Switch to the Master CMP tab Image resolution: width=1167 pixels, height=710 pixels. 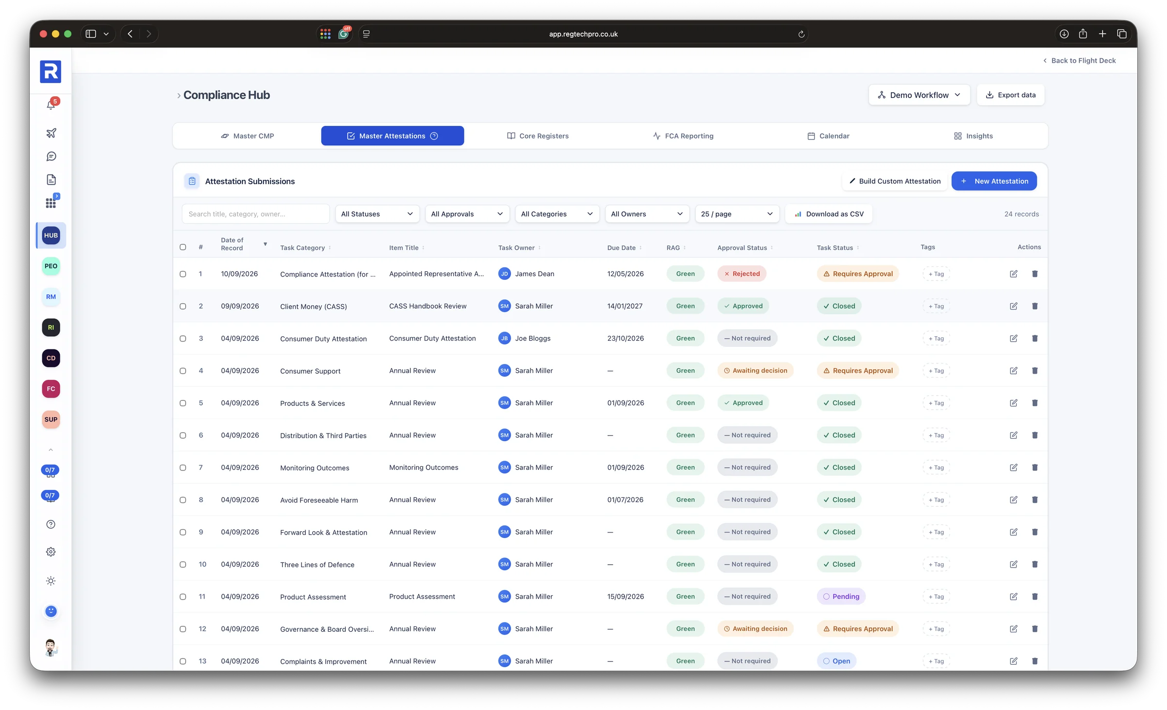[248, 136]
